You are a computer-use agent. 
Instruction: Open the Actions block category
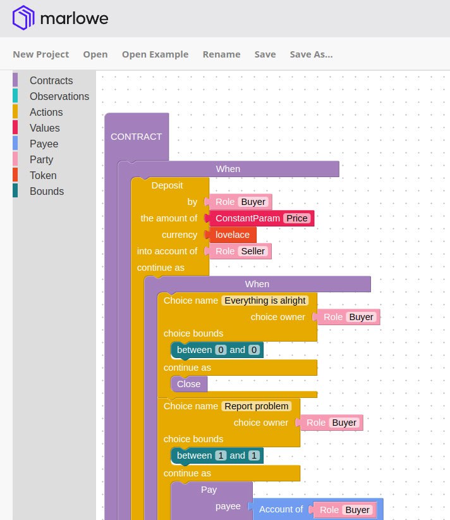coord(46,112)
